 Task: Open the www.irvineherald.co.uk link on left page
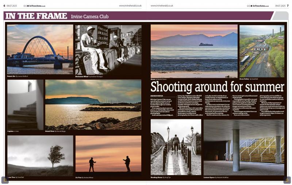(130, 6)
